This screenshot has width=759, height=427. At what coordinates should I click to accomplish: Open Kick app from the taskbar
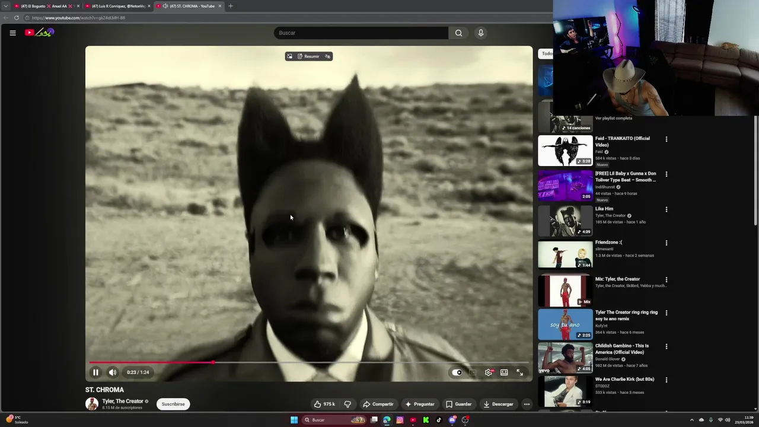coord(426,420)
